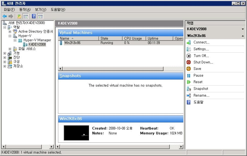Expand the 기능 tree node
Screen dimensions: 247x156
pyautogui.click(x=5, y=53)
